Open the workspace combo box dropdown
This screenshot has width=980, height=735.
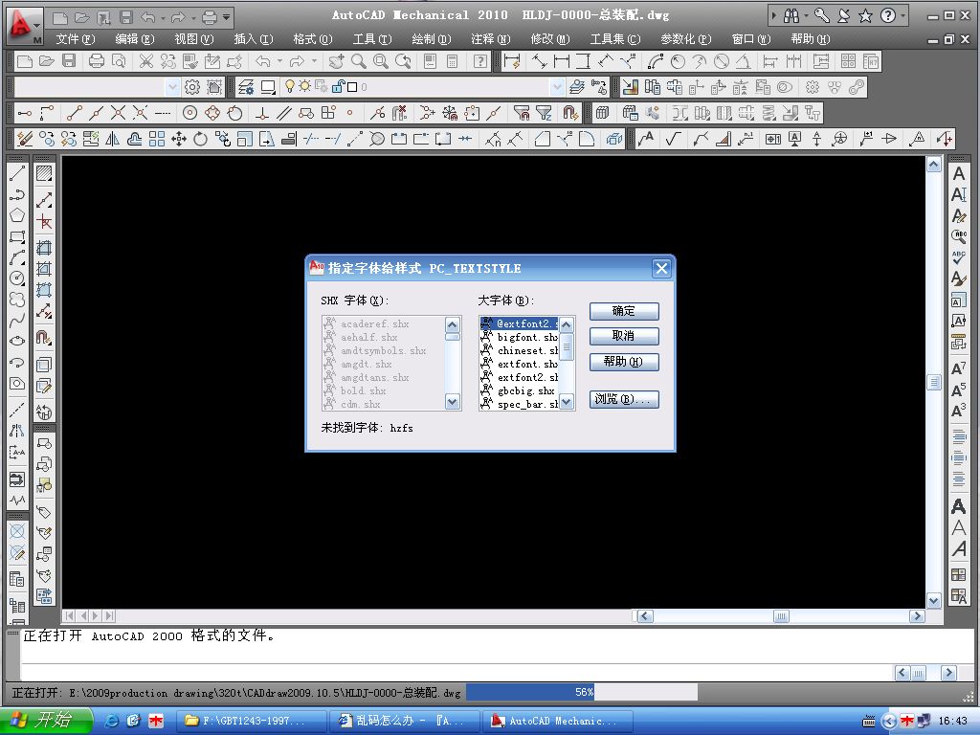[x=173, y=87]
